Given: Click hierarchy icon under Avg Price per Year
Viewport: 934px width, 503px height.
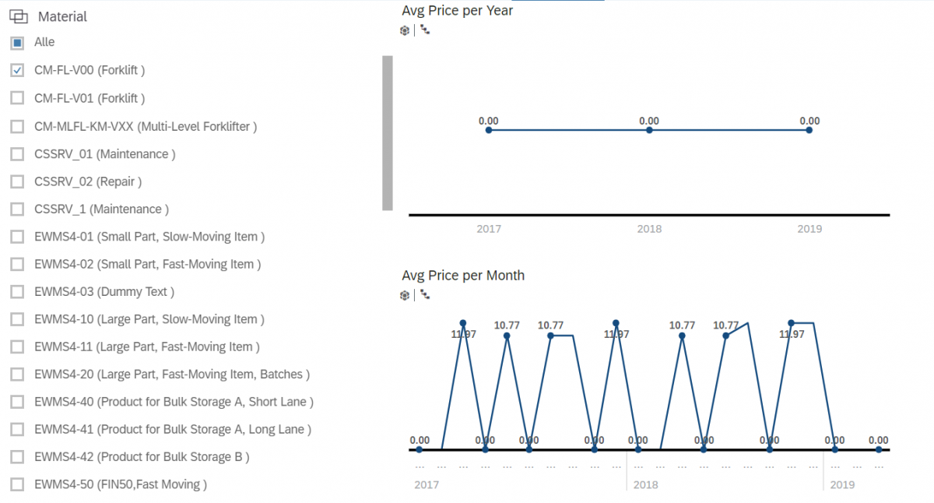Looking at the screenshot, I should (425, 30).
